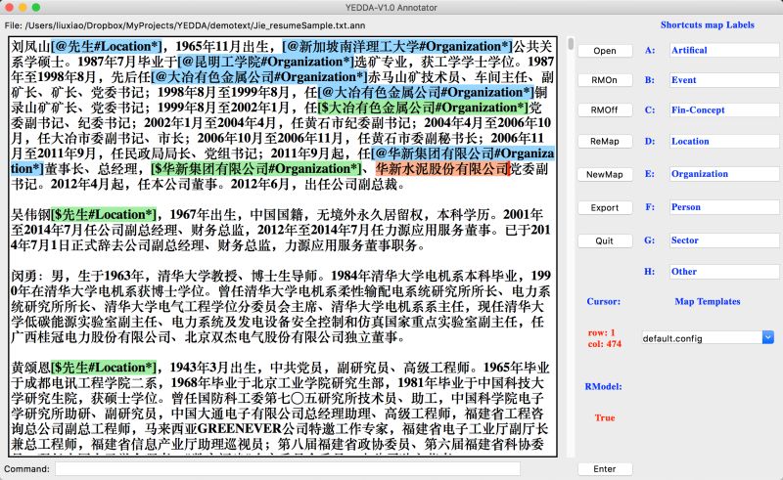This screenshot has width=783, height=480.
Task: Click the file path label at top
Action: [x=185, y=25]
